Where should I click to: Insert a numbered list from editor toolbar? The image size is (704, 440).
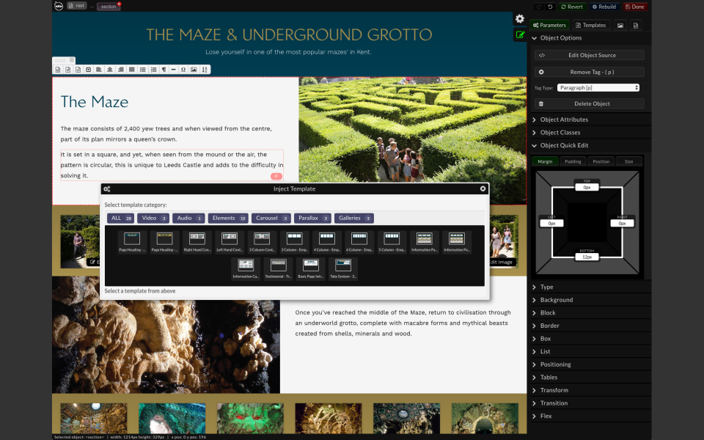(153, 70)
